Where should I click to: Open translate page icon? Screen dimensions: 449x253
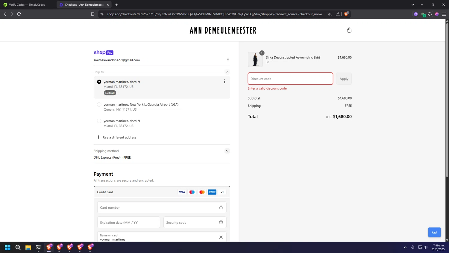pyautogui.click(x=330, y=14)
